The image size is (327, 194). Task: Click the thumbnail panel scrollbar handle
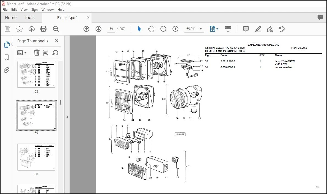pos(61,102)
